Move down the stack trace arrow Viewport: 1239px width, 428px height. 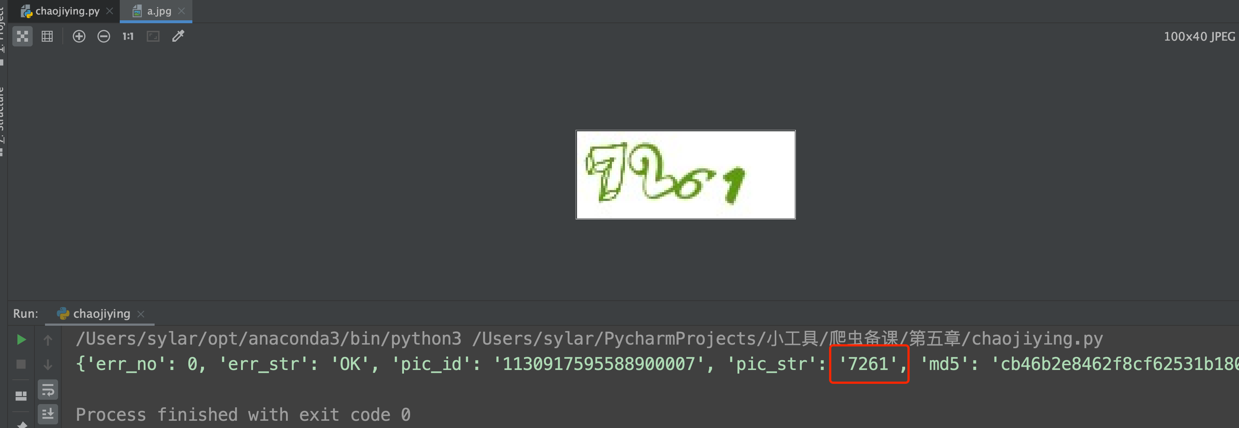pos(48,365)
